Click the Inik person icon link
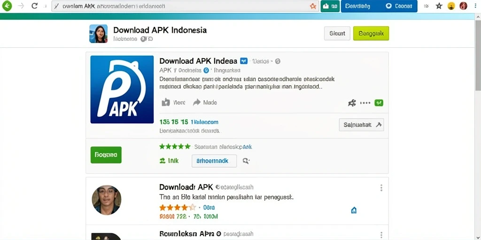Viewport: 481px width, 240px height. click(x=169, y=161)
